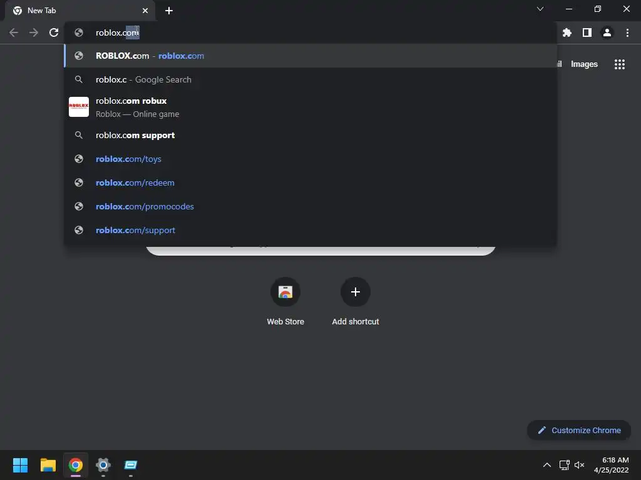This screenshot has width=641, height=480.
Task: Open File Explorer from taskbar
Action: point(48,465)
